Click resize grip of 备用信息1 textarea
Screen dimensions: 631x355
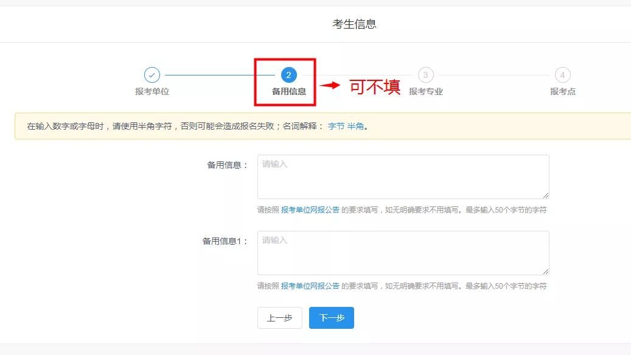click(546, 272)
